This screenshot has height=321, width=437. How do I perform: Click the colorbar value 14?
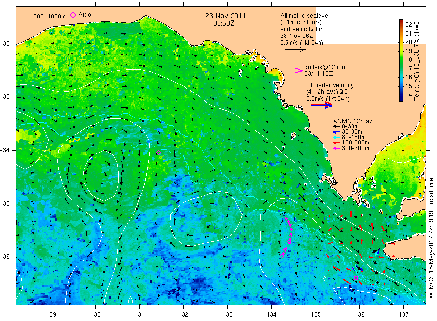tap(408, 95)
